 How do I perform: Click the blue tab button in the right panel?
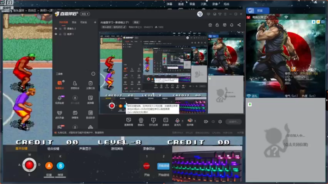point(258,11)
